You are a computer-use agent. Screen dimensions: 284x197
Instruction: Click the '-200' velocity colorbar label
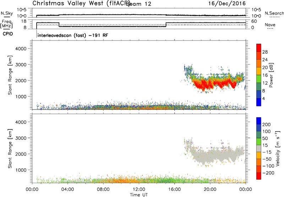[268, 173]
